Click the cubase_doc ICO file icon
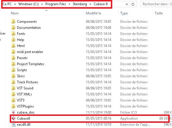172x128 pixels. pos(13,112)
